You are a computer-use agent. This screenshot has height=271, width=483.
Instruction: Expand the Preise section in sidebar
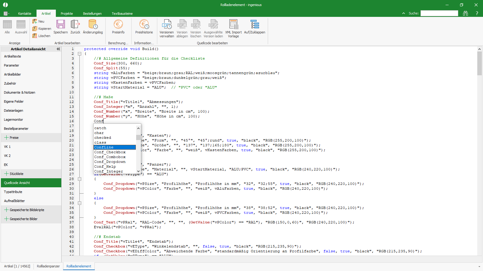click(6, 138)
